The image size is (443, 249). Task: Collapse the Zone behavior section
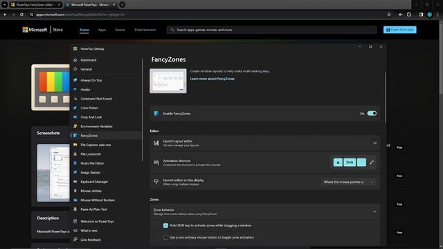(374, 212)
